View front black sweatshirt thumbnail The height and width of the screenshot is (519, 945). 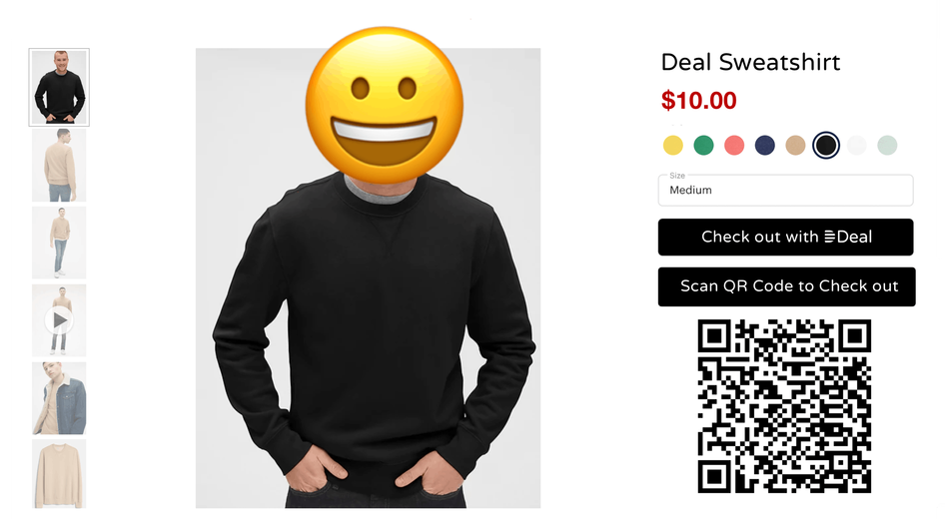59,87
